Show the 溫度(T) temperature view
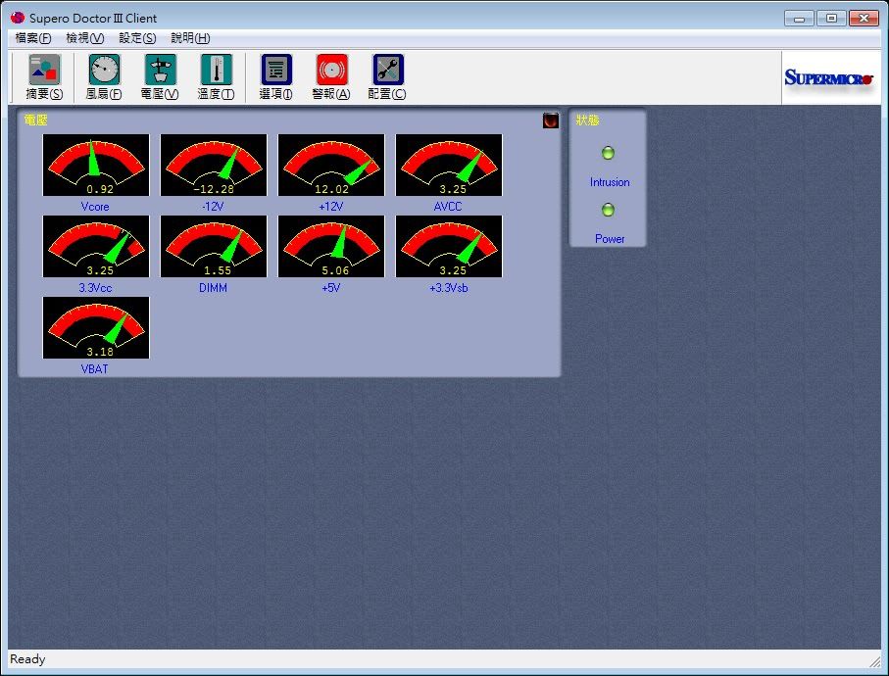This screenshot has height=676, width=889. (216, 77)
